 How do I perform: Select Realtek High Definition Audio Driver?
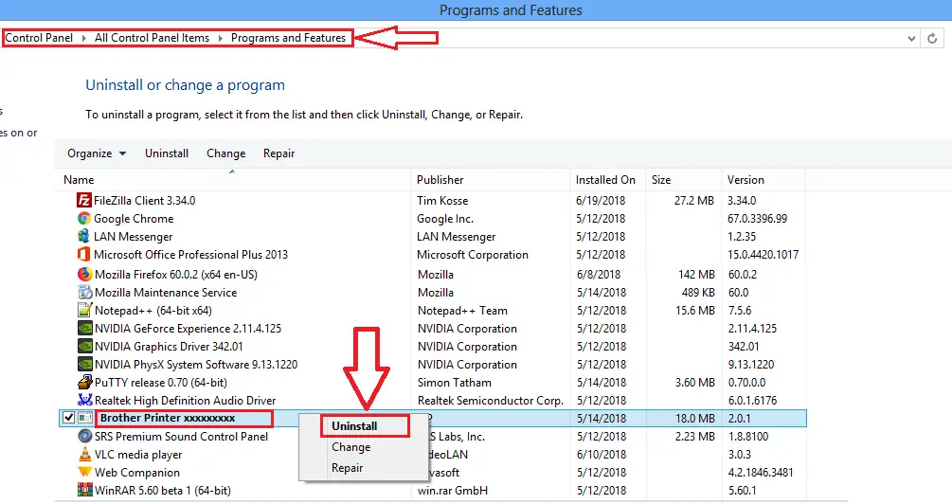pyautogui.click(x=185, y=401)
